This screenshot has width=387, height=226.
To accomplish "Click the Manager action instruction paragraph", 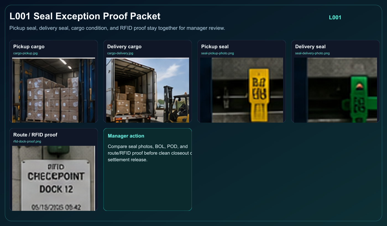I will coord(150,153).
